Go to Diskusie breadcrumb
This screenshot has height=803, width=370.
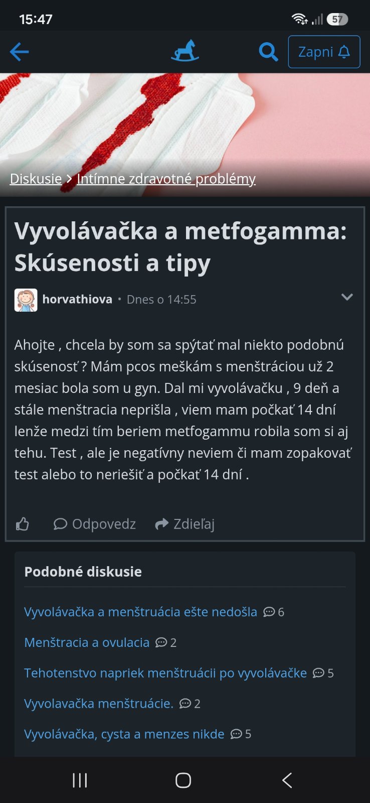coord(36,179)
